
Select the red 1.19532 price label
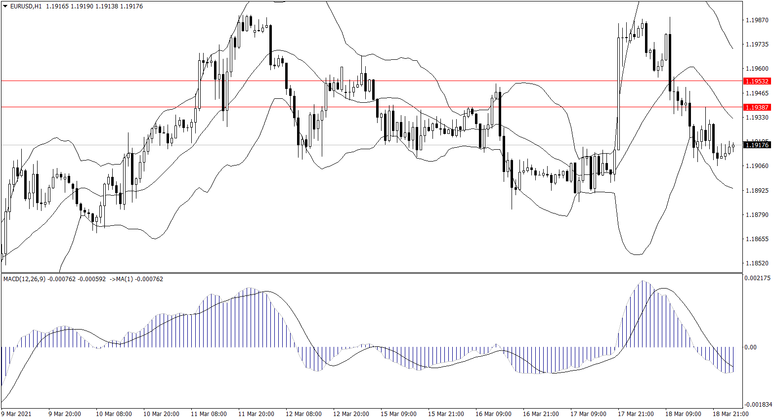pos(757,81)
